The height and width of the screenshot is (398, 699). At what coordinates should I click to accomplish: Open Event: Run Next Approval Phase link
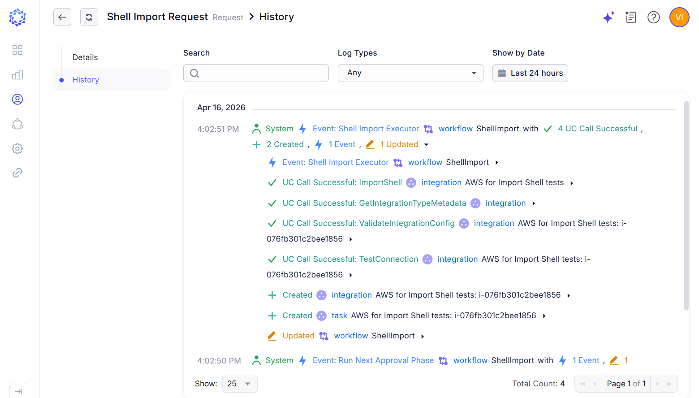(373, 360)
